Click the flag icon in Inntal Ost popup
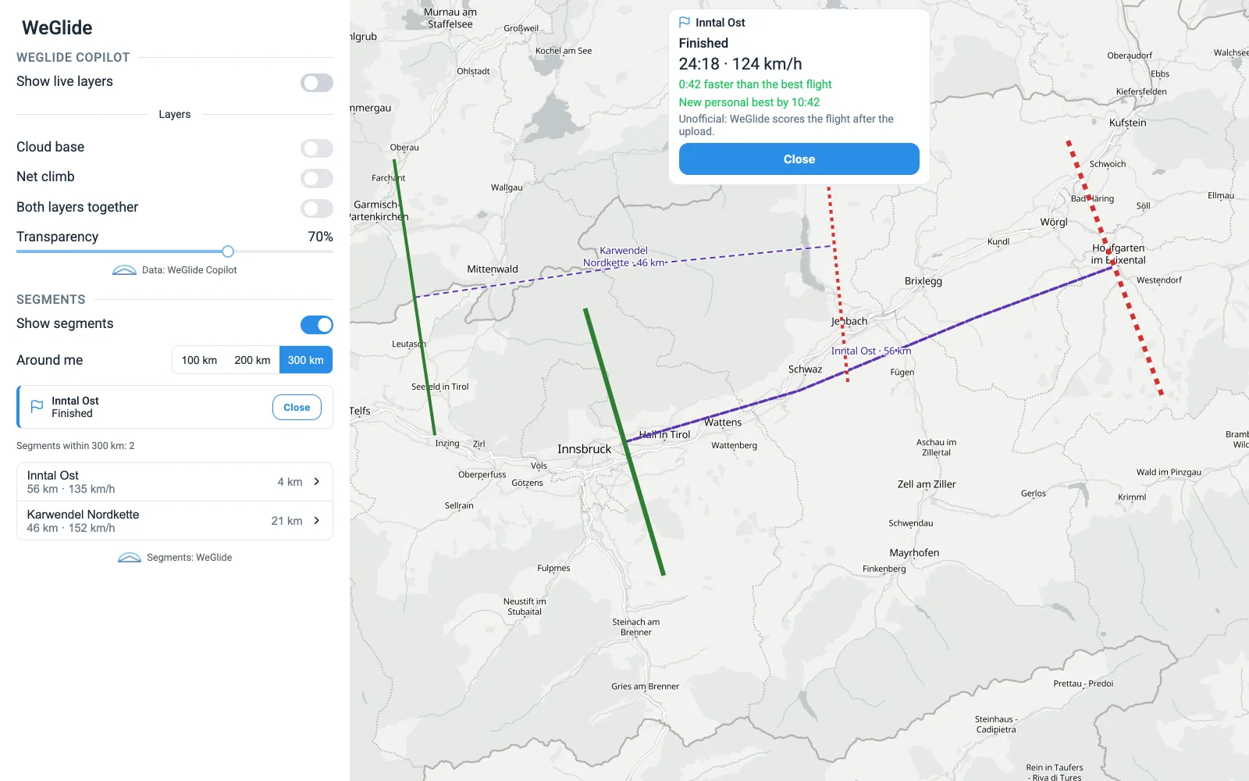 [685, 23]
